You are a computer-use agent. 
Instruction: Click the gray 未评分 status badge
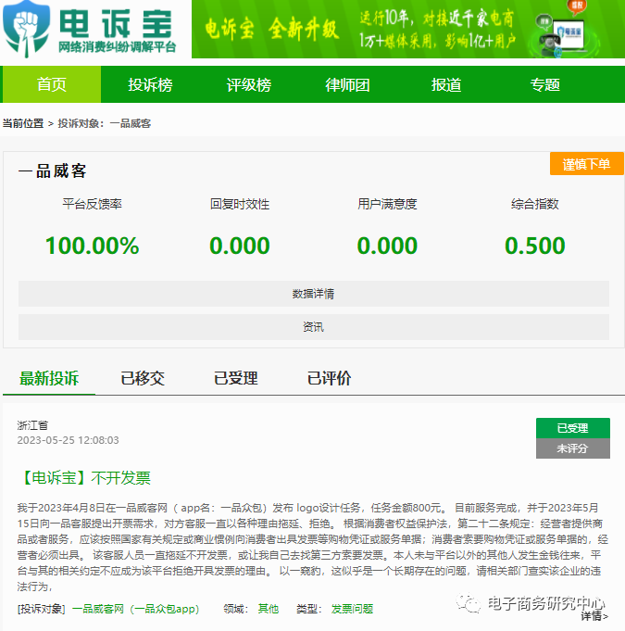(x=573, y=448)
